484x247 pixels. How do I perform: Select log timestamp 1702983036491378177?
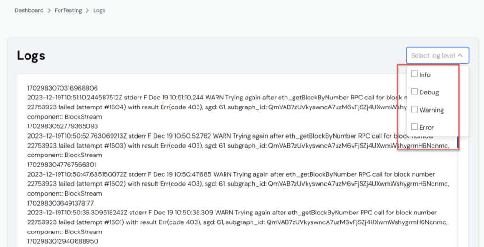pyautogui.click(x=60, y=203)
